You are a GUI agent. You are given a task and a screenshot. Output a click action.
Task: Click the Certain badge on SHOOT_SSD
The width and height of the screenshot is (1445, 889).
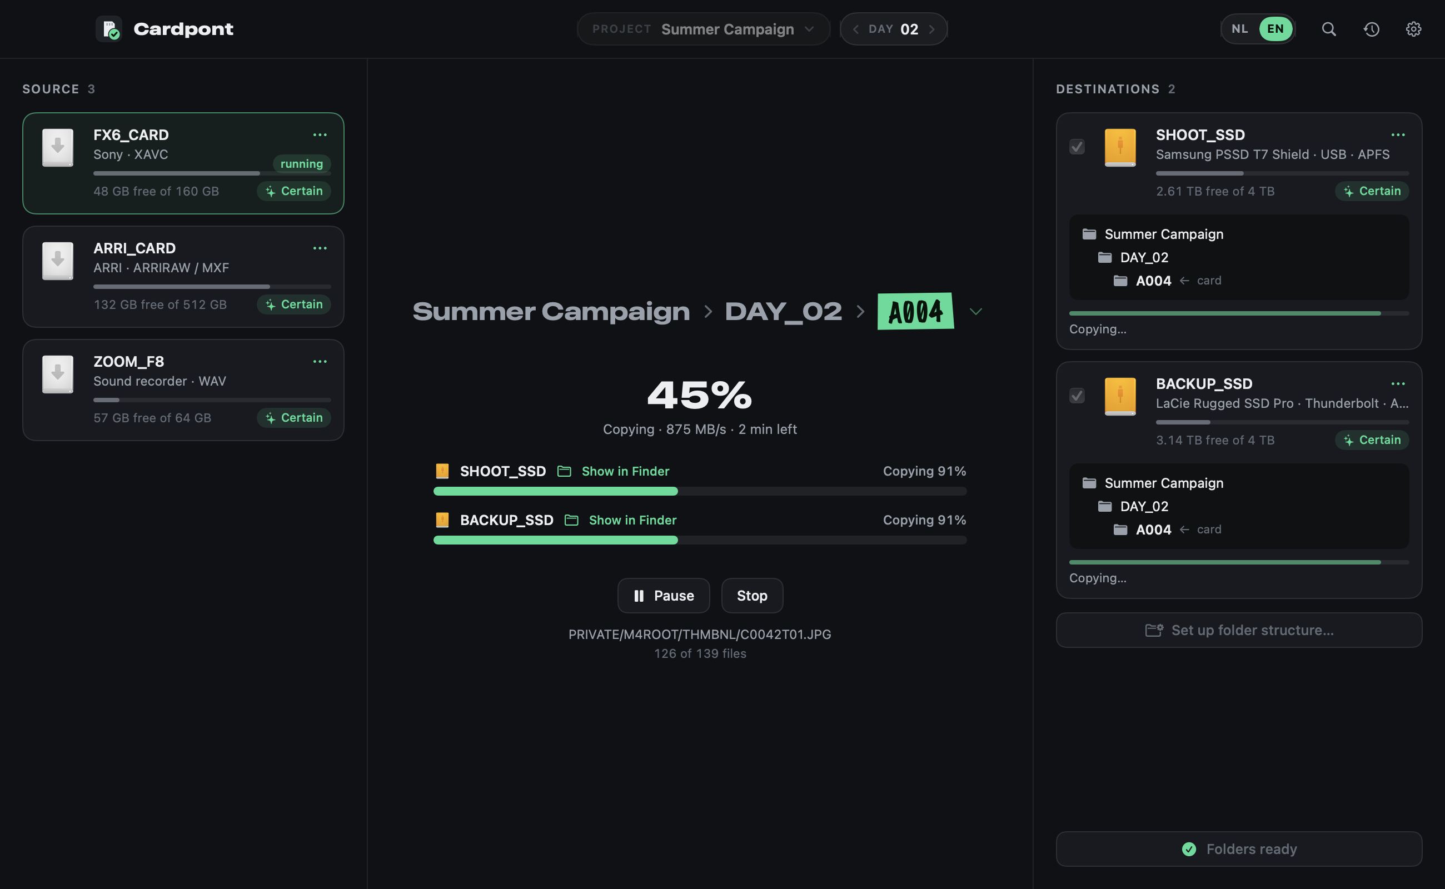[1372, 191]
